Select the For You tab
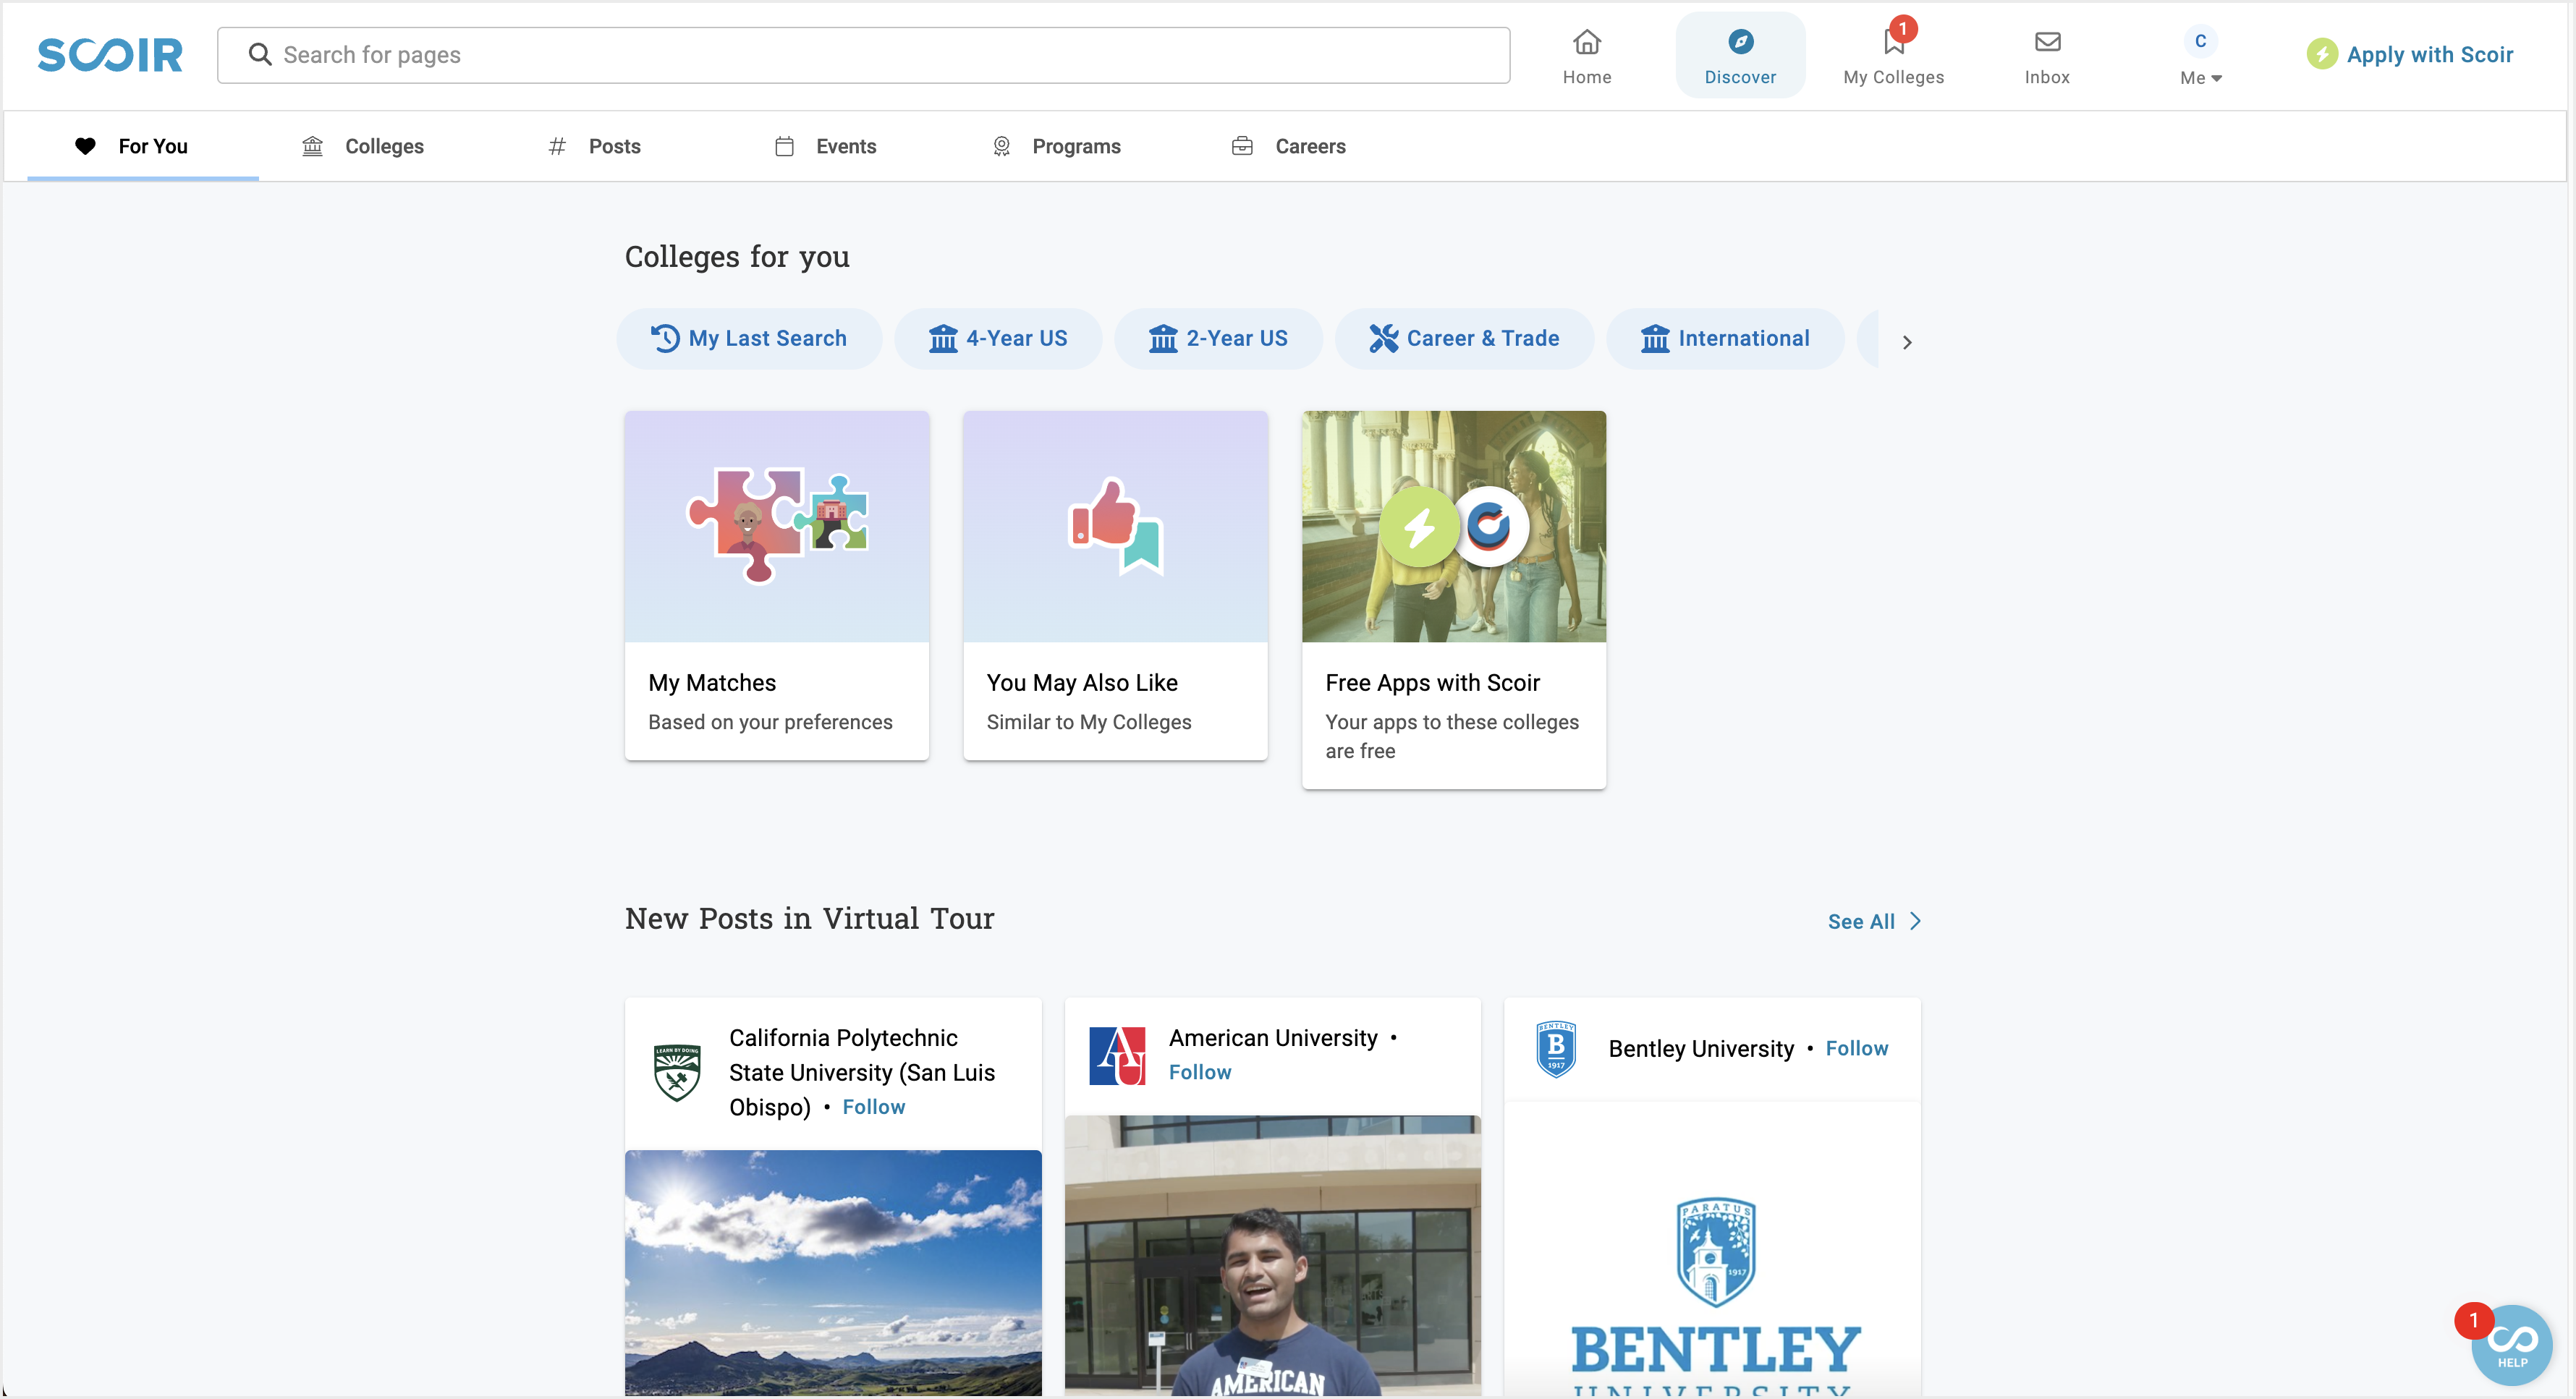 coord(143,146)
